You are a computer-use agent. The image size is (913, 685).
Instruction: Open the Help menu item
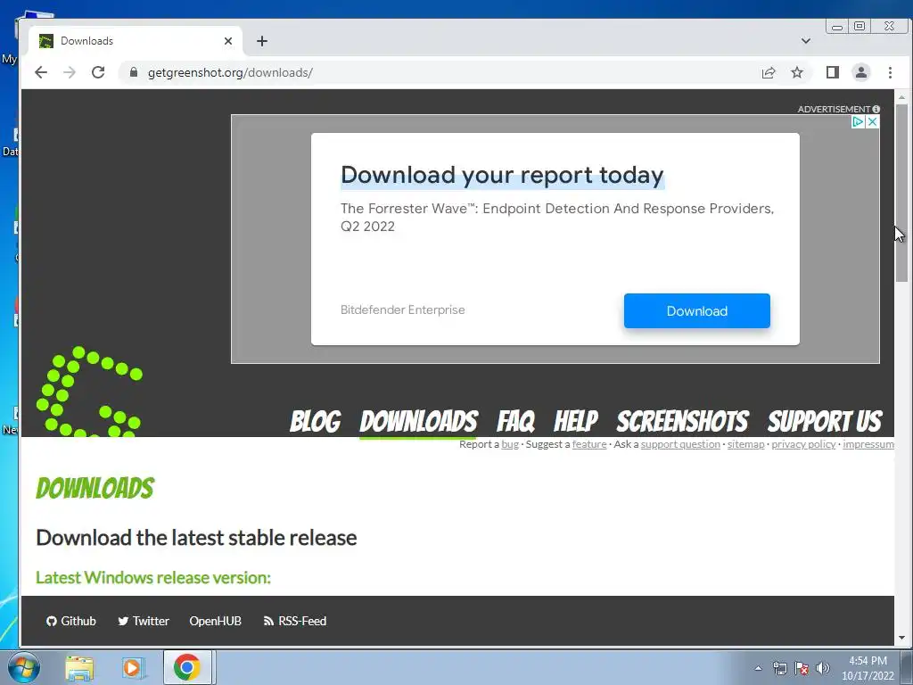coord(575,421)
